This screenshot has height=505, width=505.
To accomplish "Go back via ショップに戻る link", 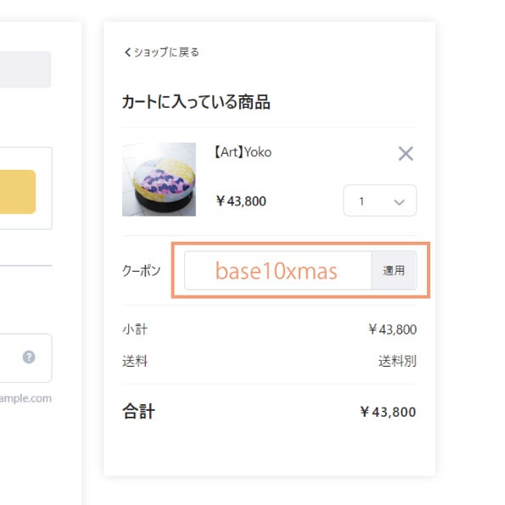I will tap(162, 52).
